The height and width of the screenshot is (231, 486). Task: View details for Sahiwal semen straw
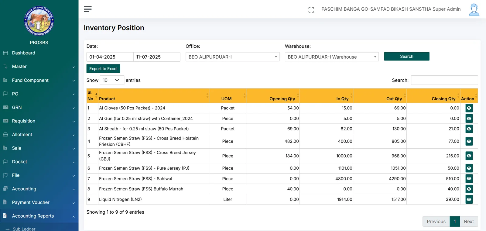click(469, 179)
